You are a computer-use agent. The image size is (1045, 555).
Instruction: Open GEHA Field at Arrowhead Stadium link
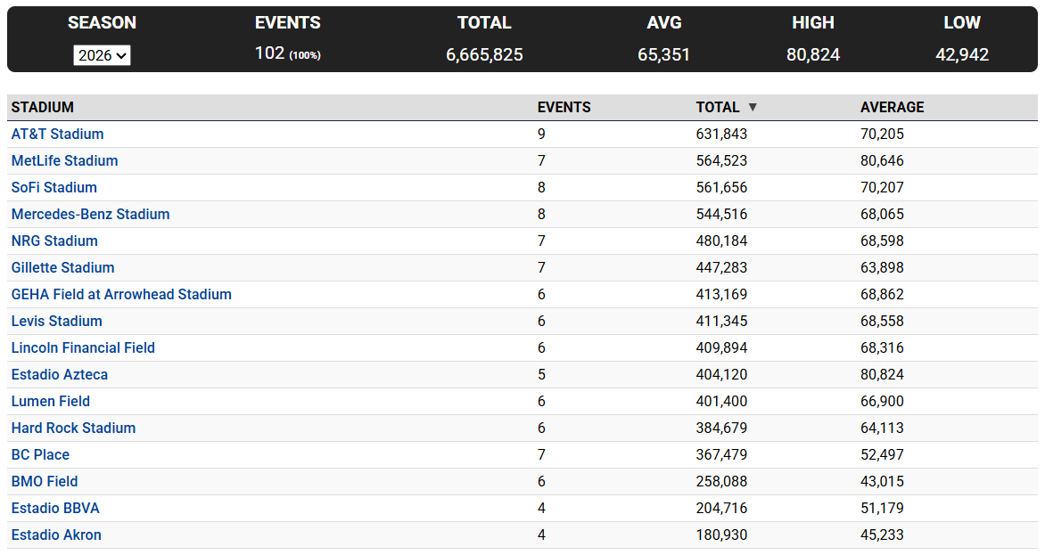[x=121, y=294]
